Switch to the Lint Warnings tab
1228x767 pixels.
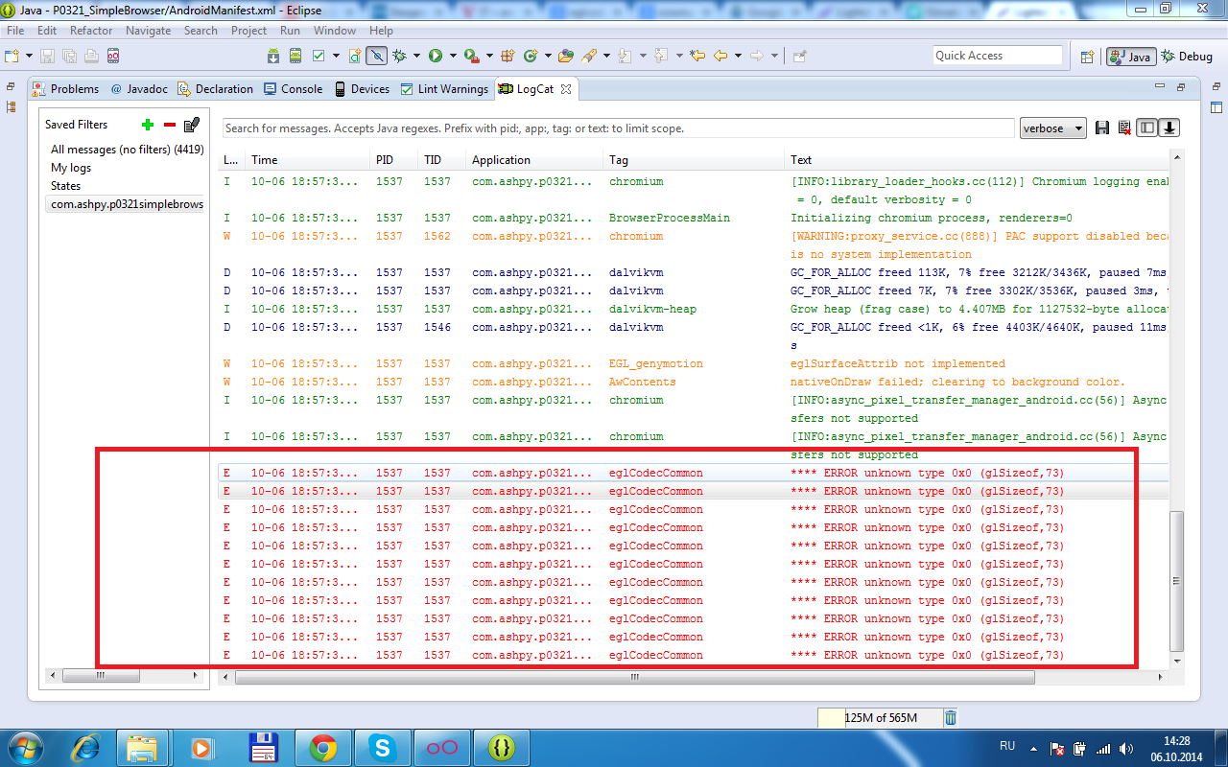click(x=444, y=89)
